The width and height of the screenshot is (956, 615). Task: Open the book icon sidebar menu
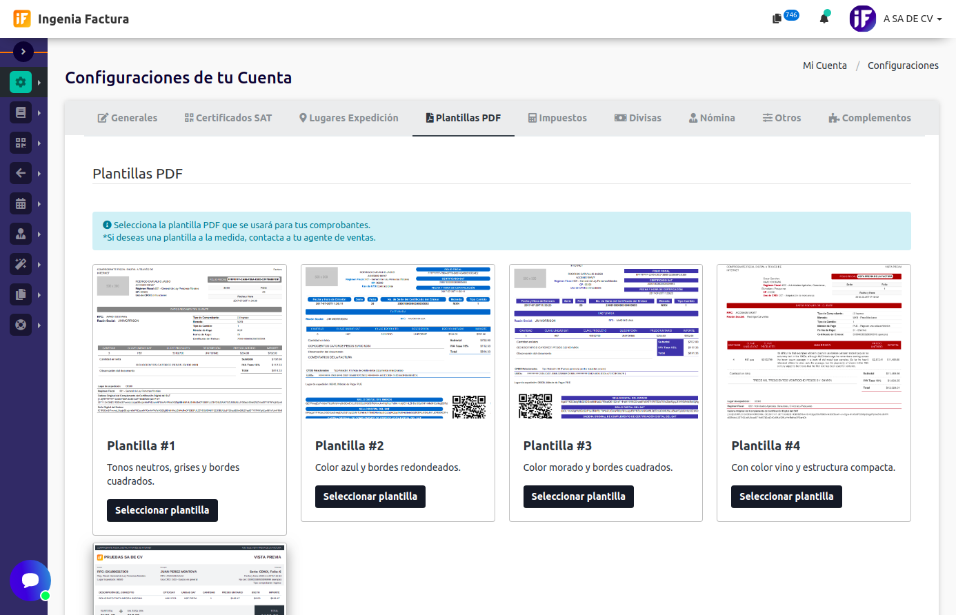(x=21, y=112)
